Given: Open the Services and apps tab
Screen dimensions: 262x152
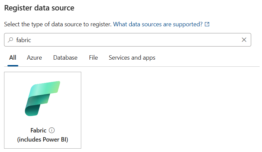Looking at the screenshot, I should pos(132,58).
